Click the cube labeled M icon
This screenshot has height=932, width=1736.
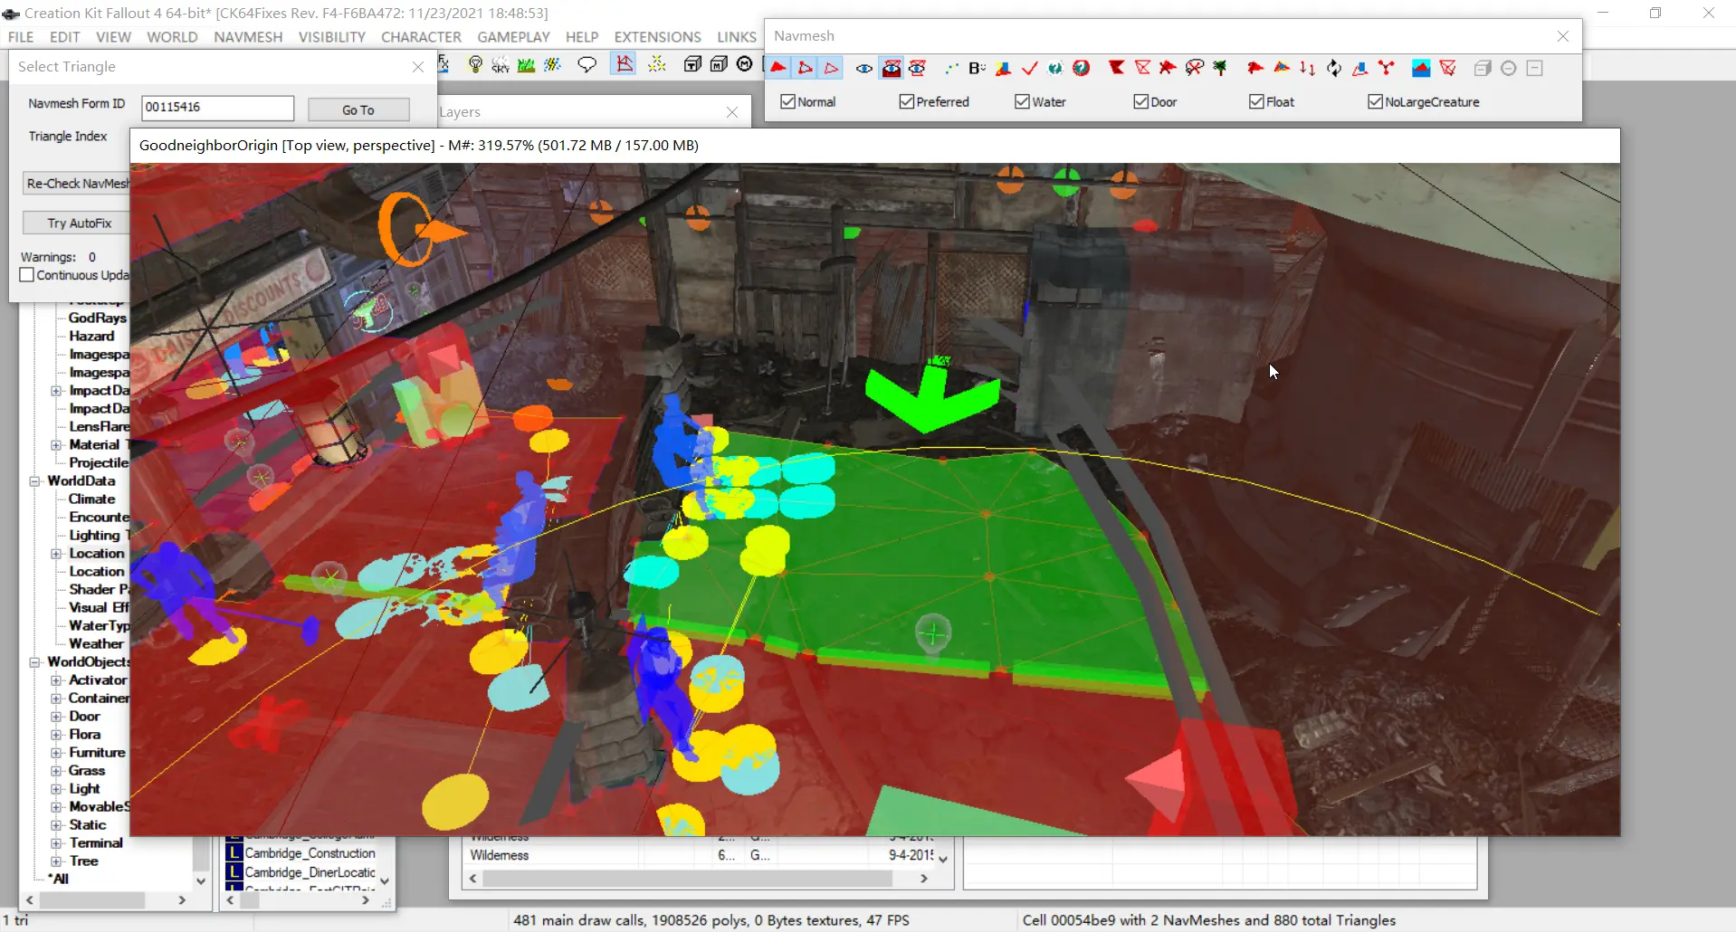(719, 64)
